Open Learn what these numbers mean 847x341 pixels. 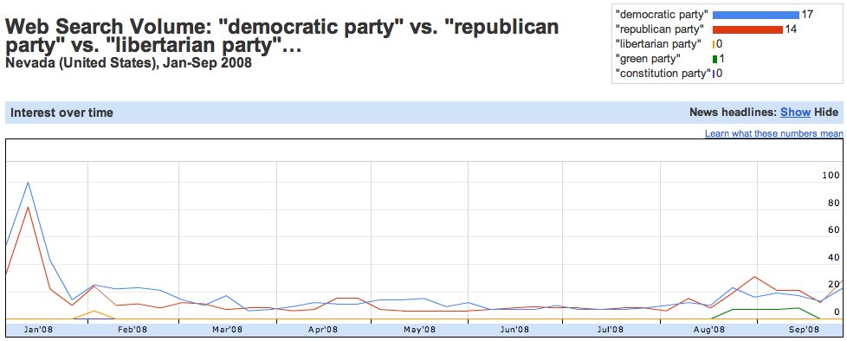click(x=773, y=133)
